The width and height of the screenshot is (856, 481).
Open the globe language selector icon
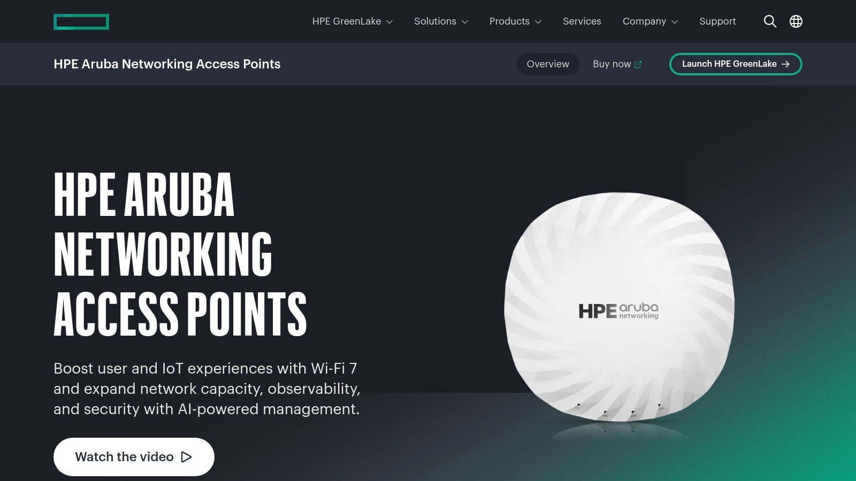[796, 21]
